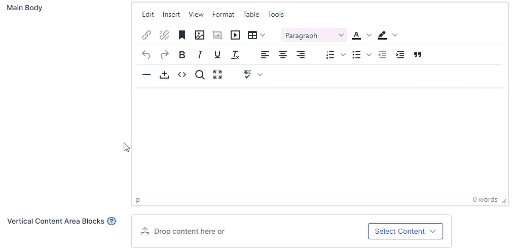Expand the spellcheck language dropdown arrow

pos(260,75)
